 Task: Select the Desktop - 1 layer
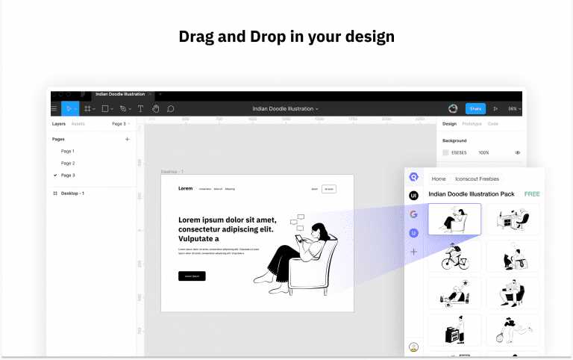point(72,193)
